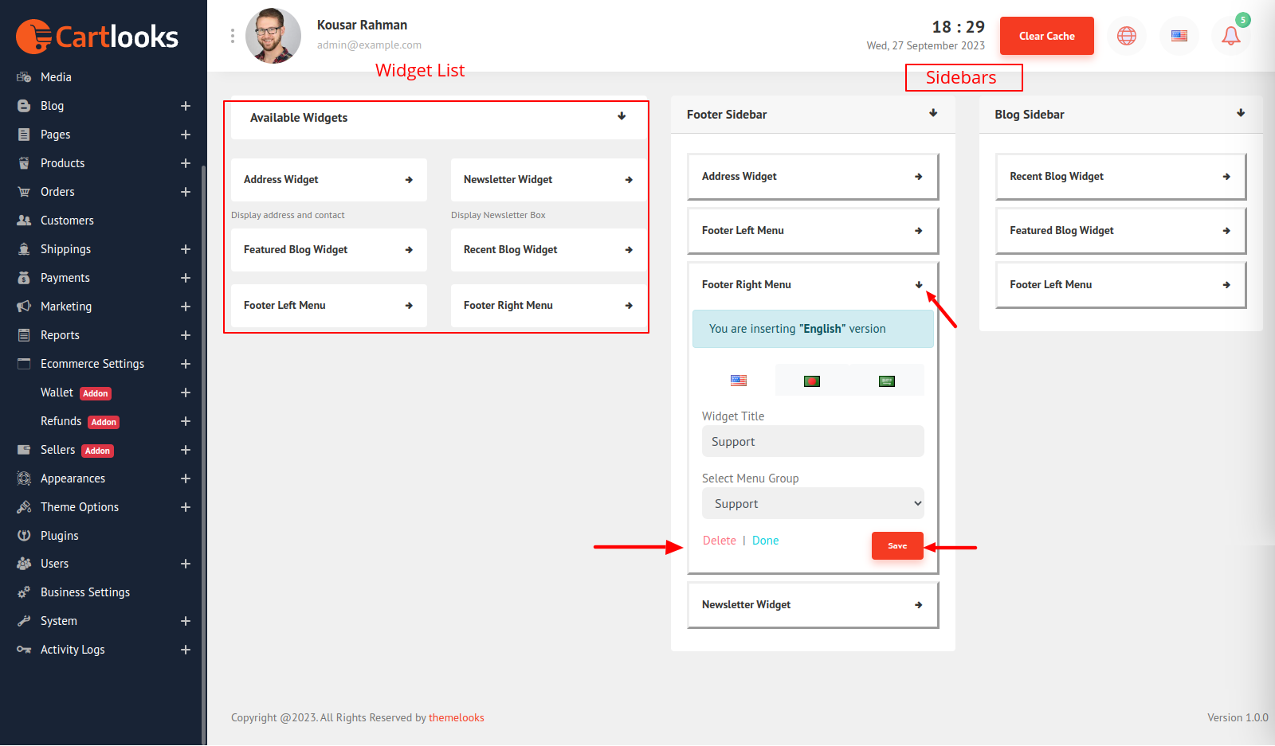Open the Select Menu Group dropdown

(x=812, y=504)
